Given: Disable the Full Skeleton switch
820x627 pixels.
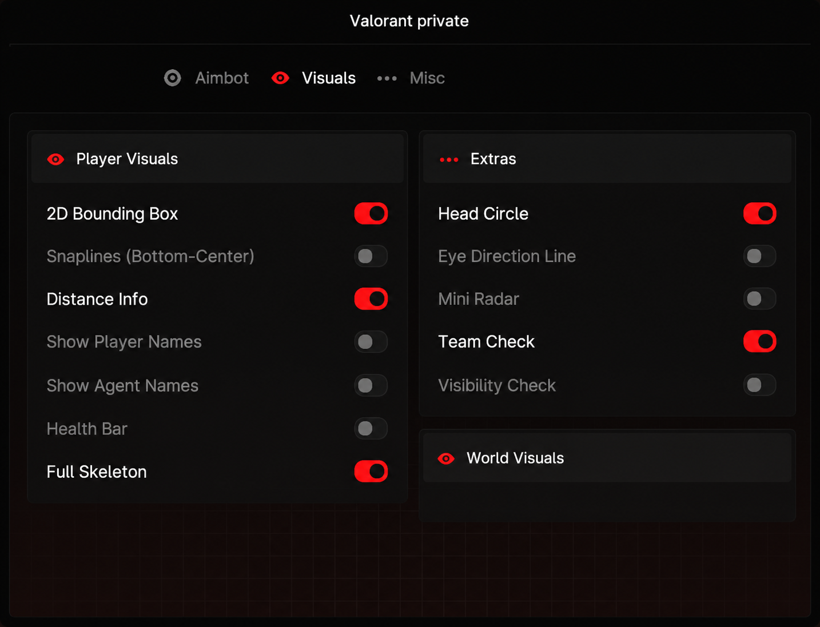Looking at the screenshot, I should (371, 472).
